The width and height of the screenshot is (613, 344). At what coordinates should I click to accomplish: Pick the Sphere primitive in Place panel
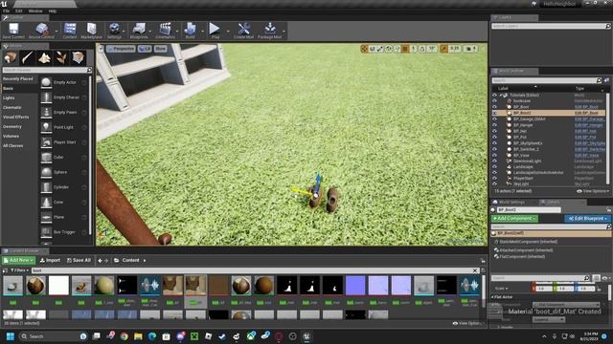pos(64,172)
